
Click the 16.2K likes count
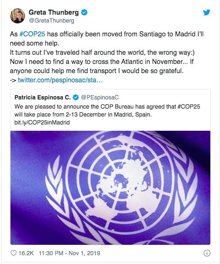[26, 253]
